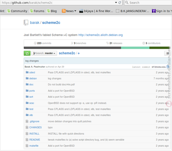Image resolution: width=172 pixels, height=151 pixels.
Task: Click the folder icon beside xlib
Action: tap(27, 115)
